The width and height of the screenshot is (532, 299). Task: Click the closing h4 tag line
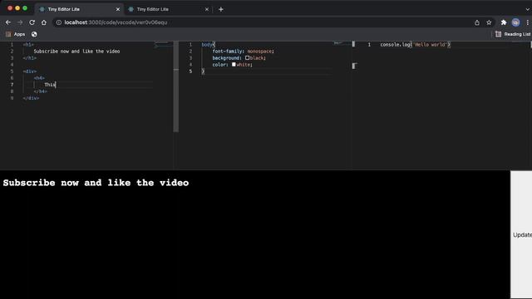(41, 91)
